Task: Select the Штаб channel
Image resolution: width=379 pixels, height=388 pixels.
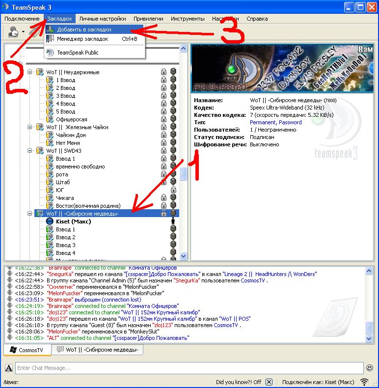Action: click(x=63, y=182)
